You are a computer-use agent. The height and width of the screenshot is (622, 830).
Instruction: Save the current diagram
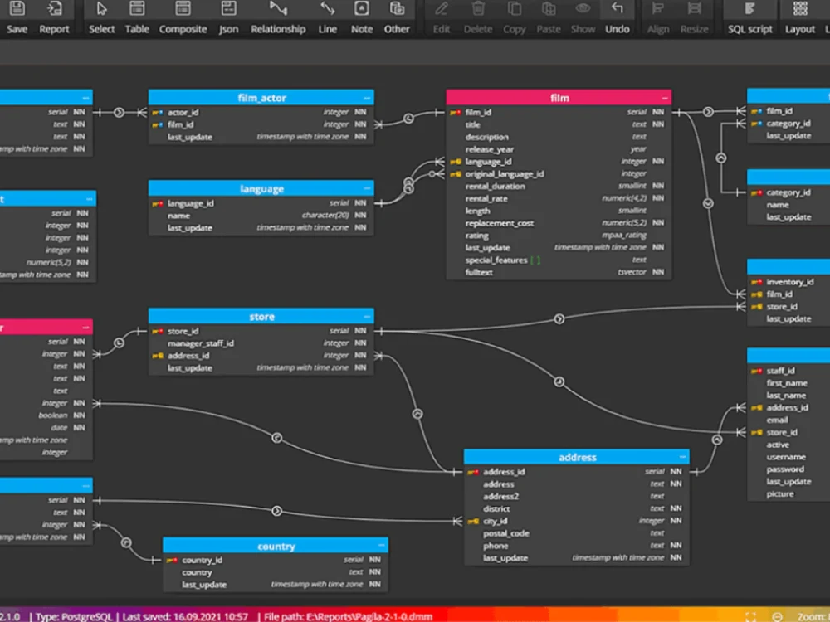pyautogui.click(x=17, y=18)
